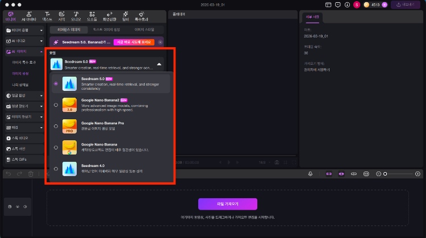The width and height of the screenshot is (426, 238).
Task: Open the Transitions arrows toolbar tab
Action: point(109,16)
